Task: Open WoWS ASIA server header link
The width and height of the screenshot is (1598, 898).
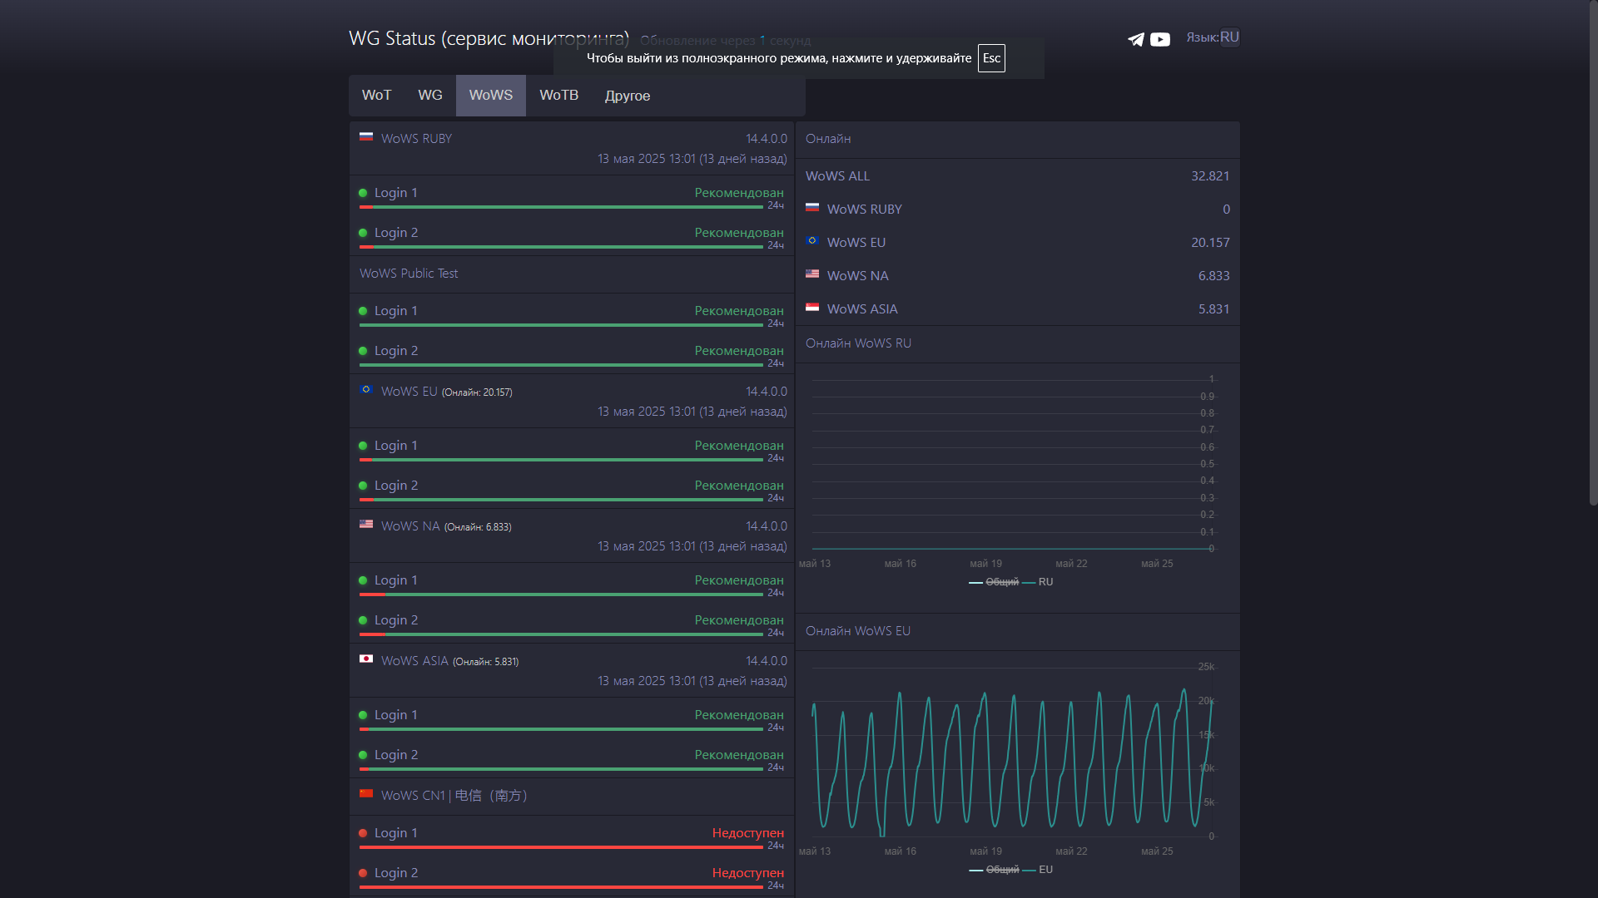Action: point(414,661)
